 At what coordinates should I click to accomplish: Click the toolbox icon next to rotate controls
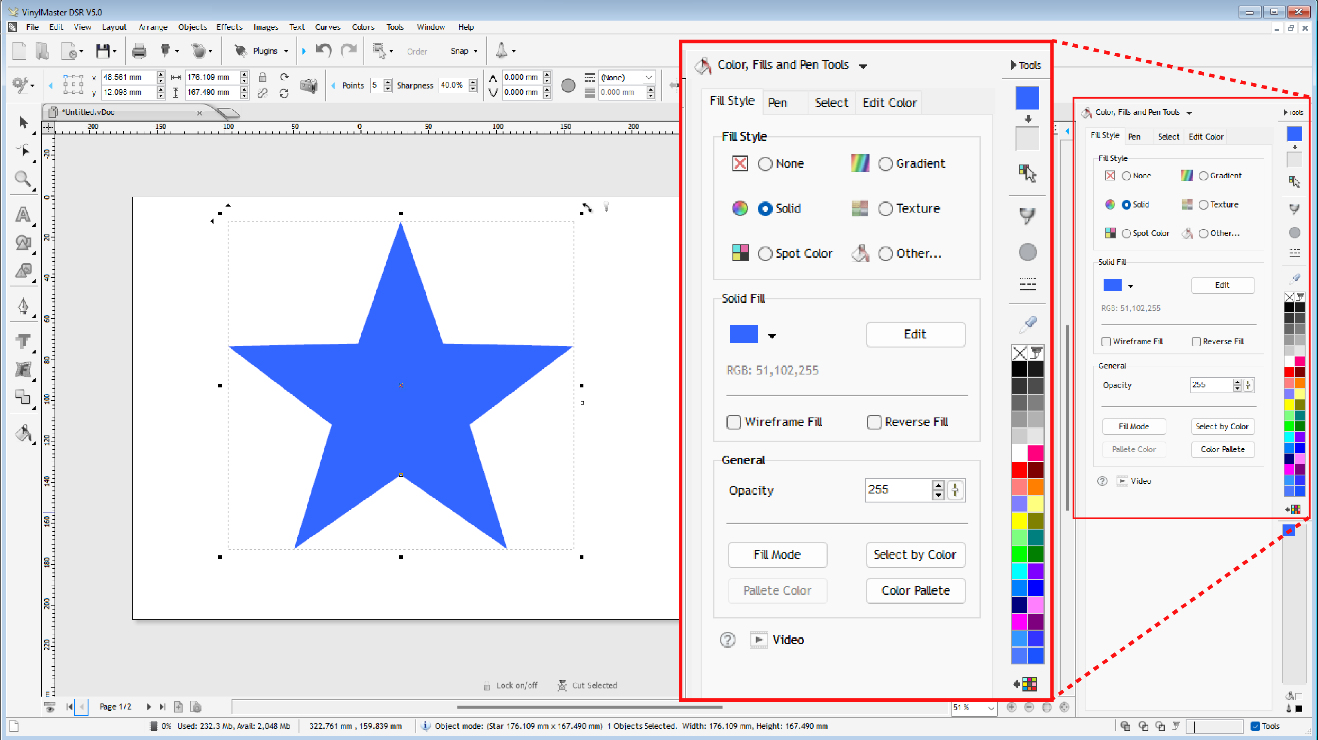[x=308, y=85]
